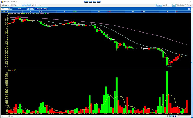Click the display count input field
This screenshot has width=193, height=118.
[169, 5]
